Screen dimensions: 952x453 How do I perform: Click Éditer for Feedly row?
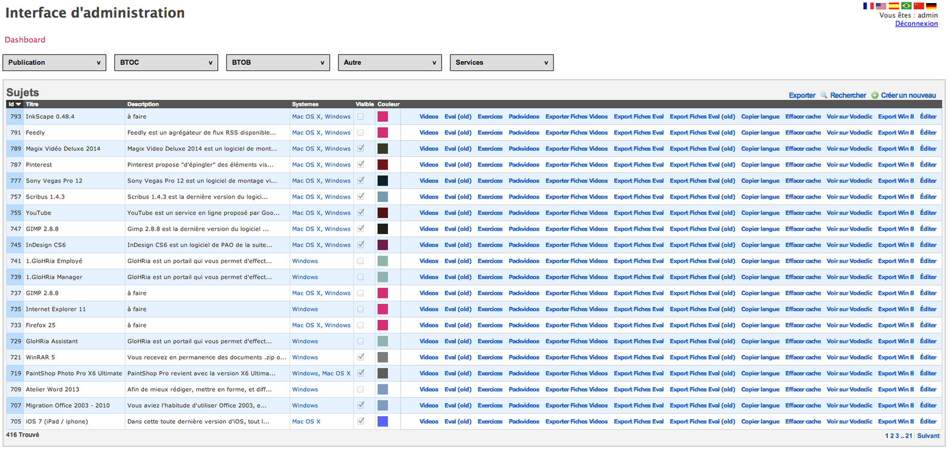[x=928, y=133]
